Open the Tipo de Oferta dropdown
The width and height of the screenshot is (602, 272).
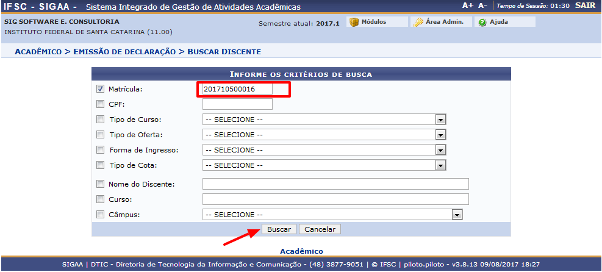pyautogui.click(x=324, y=135)
